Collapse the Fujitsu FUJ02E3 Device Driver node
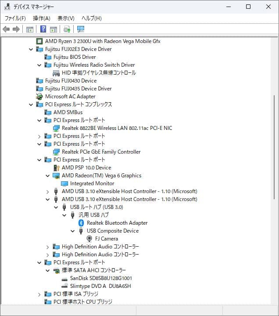This screenshot has width=279, height=316. tap(31, 49)
